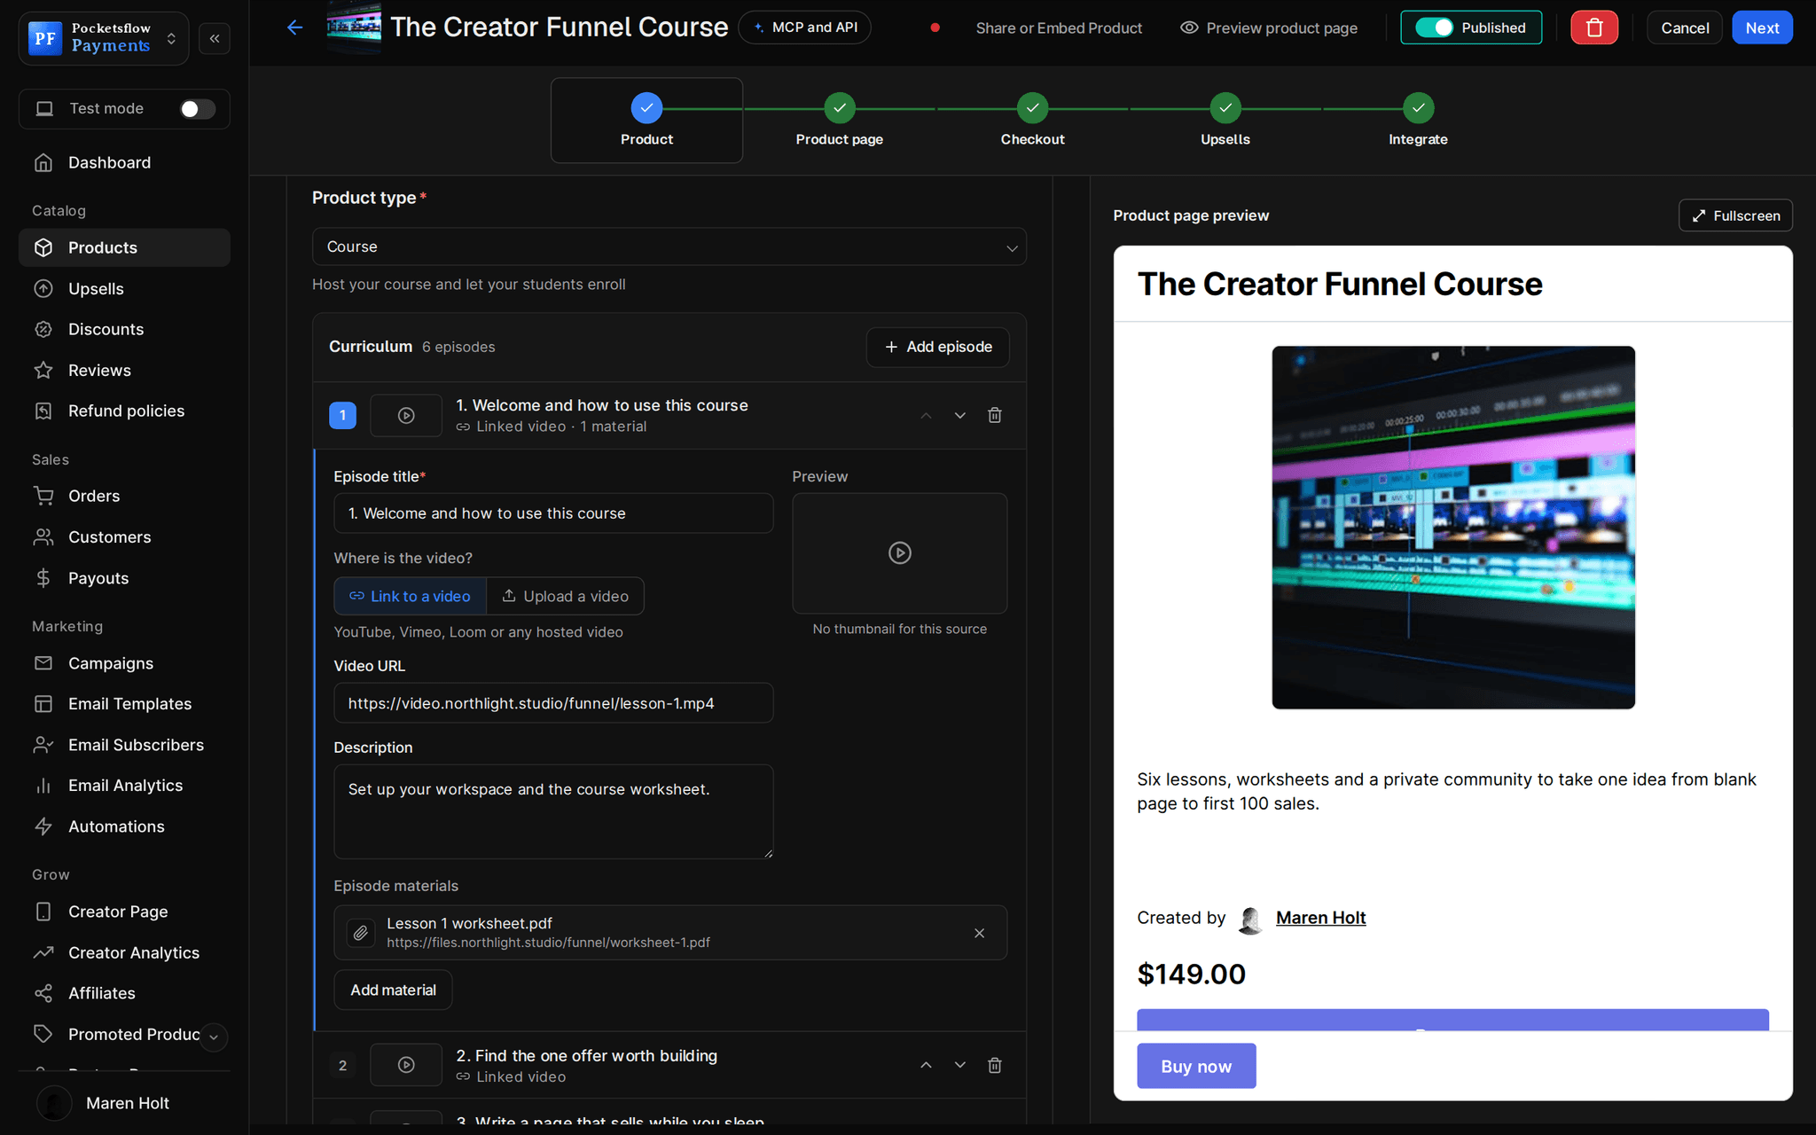The height and width of the screenshot is (1135, 1816).
Task: Open Payouts in the sidebar
Action: (124, 578)
